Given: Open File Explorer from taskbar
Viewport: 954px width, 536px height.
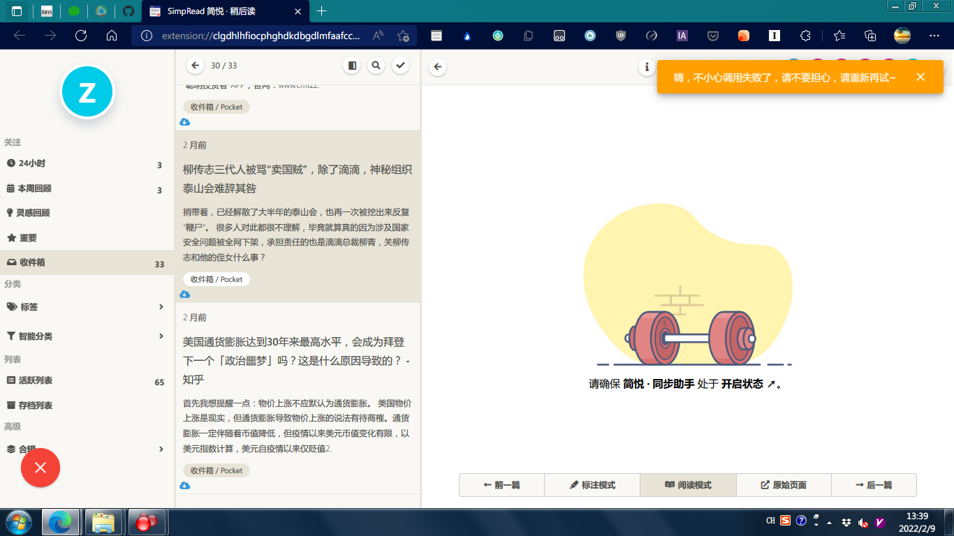Looking at the screenshot, I should tap(103, 522).
